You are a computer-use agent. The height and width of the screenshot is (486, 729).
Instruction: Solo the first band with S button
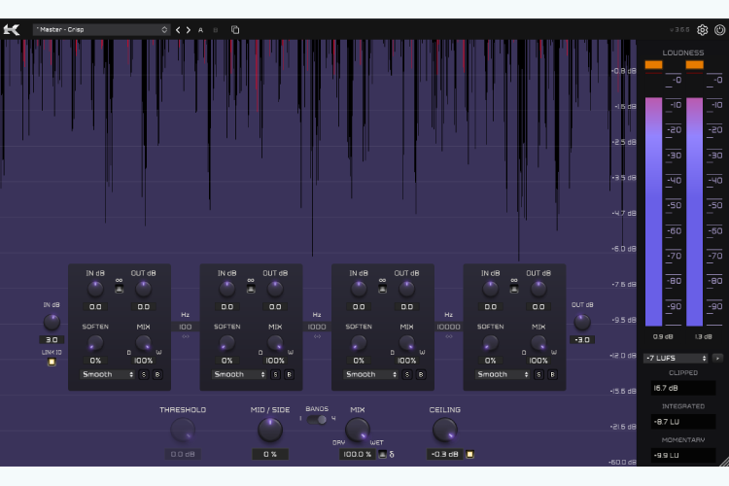tap(144, 374)
